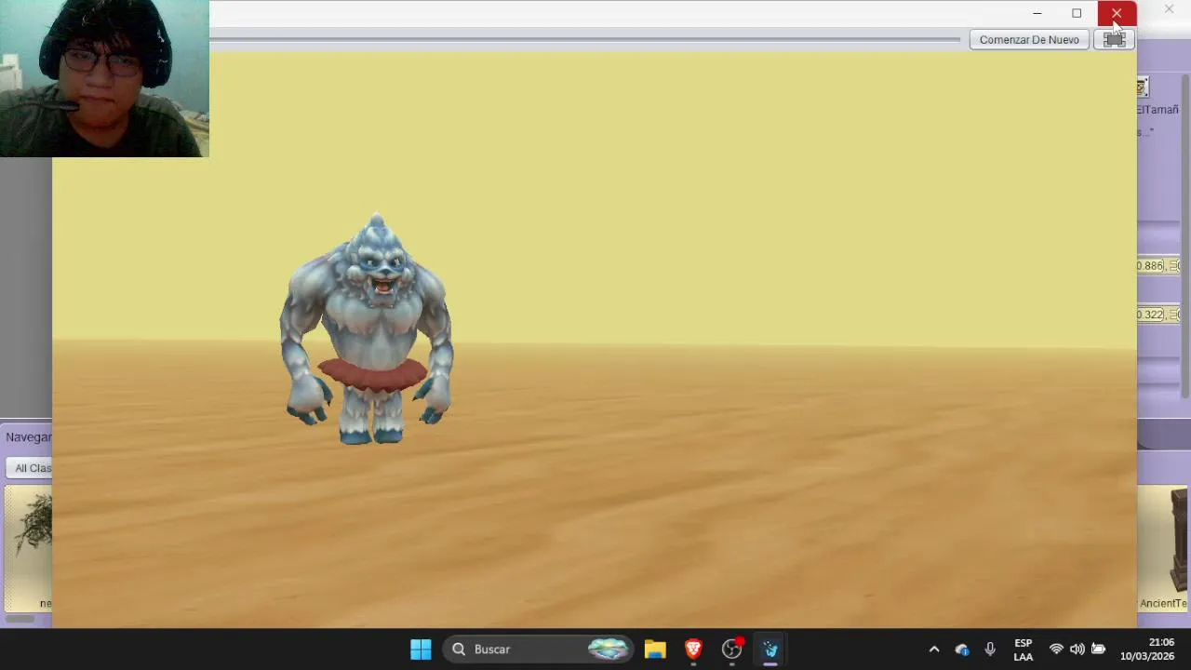Open the recording app taskbar icon
This screenshot has width=1191, height=670.
coord(732,650)
